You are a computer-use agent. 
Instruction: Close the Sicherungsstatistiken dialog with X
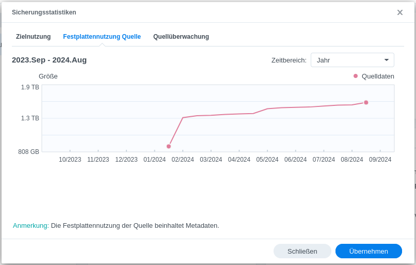click(x=400, y=12)
